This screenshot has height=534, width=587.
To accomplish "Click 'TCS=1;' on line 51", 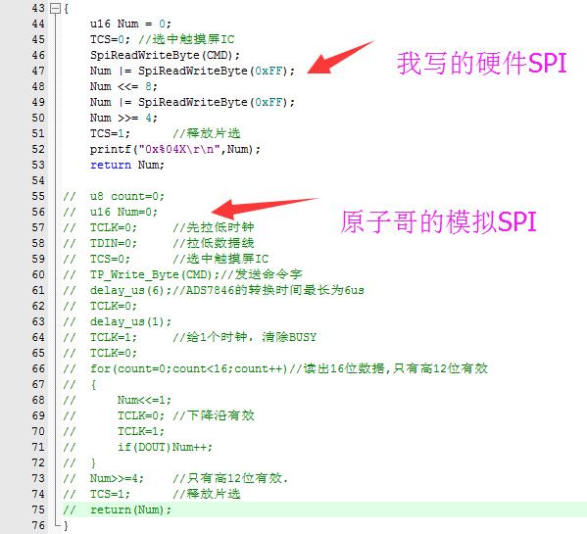I will (110, 133).
